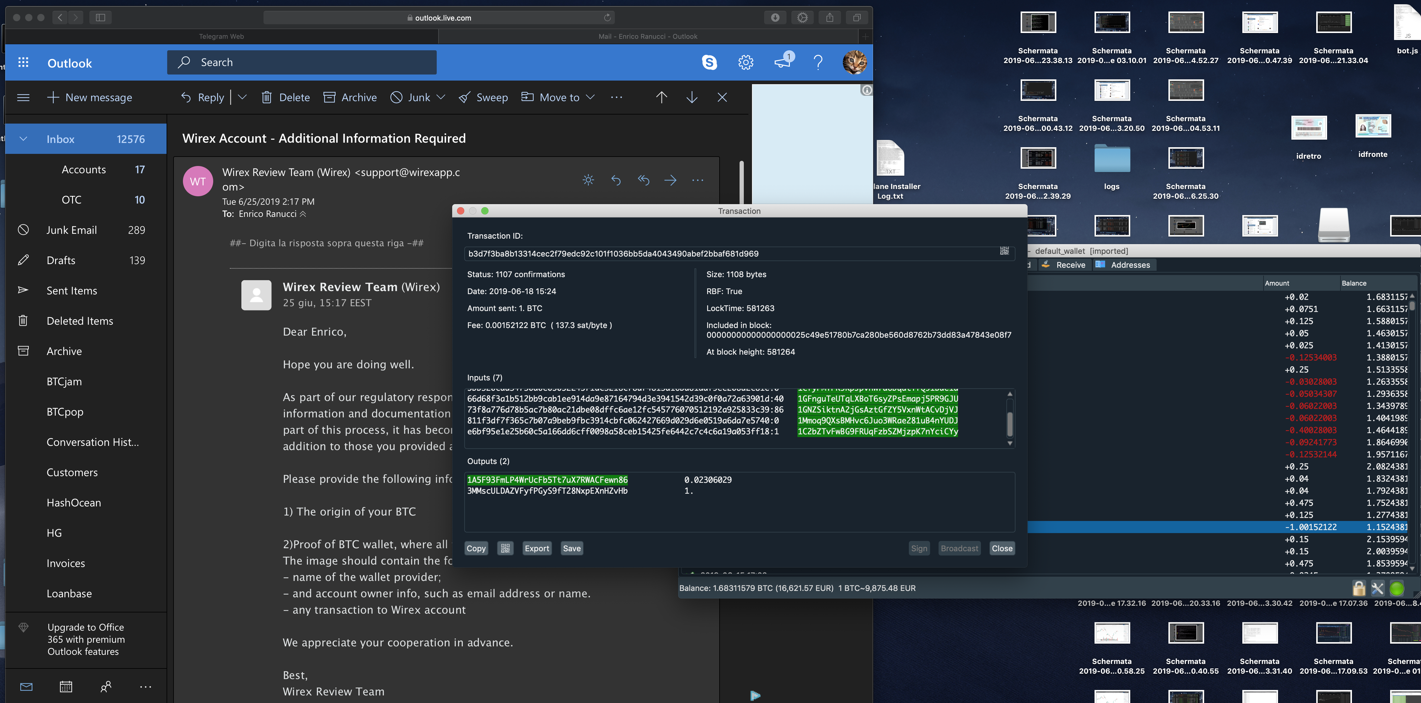Open wallet preferences tools icon
The width and height of the screenshot is (1421, 703).
coord(1377,588)
